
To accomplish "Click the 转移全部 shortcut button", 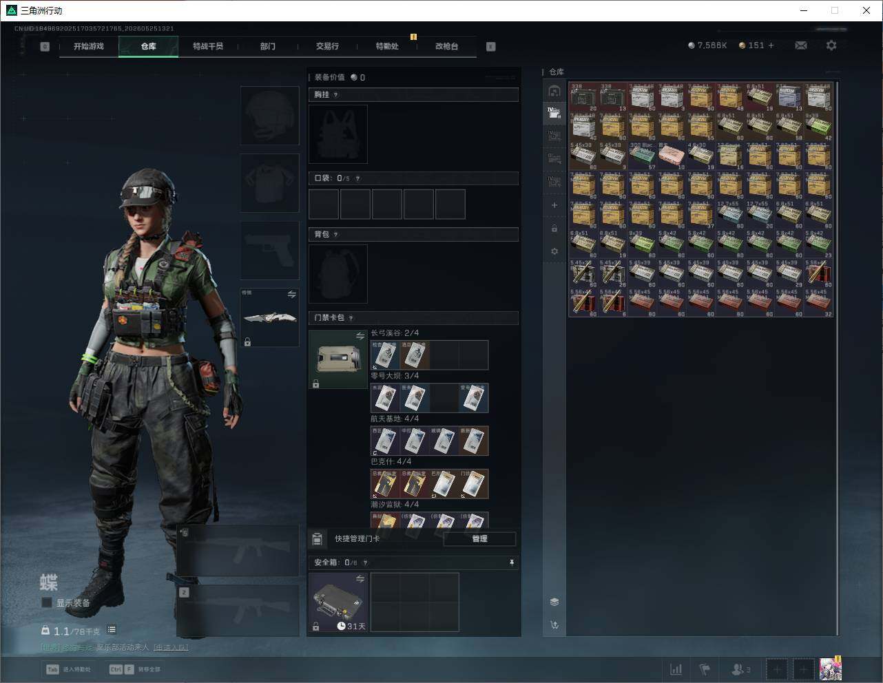I will (135, 669).
